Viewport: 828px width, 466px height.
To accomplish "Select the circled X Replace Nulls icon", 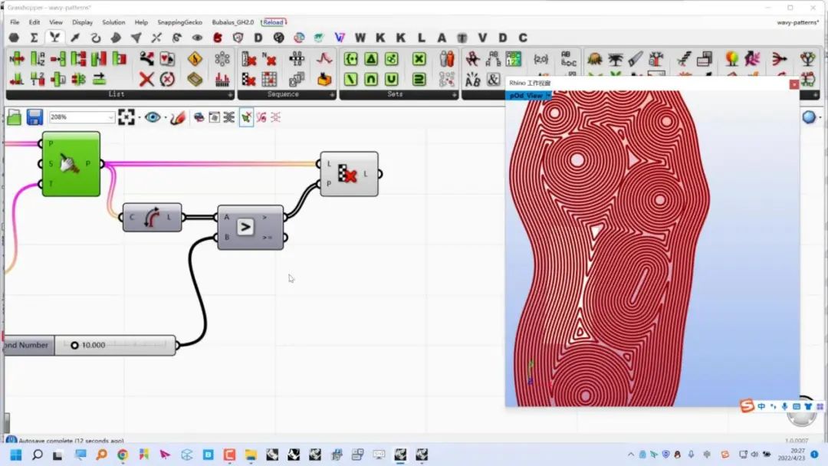I will click(167, 79).
